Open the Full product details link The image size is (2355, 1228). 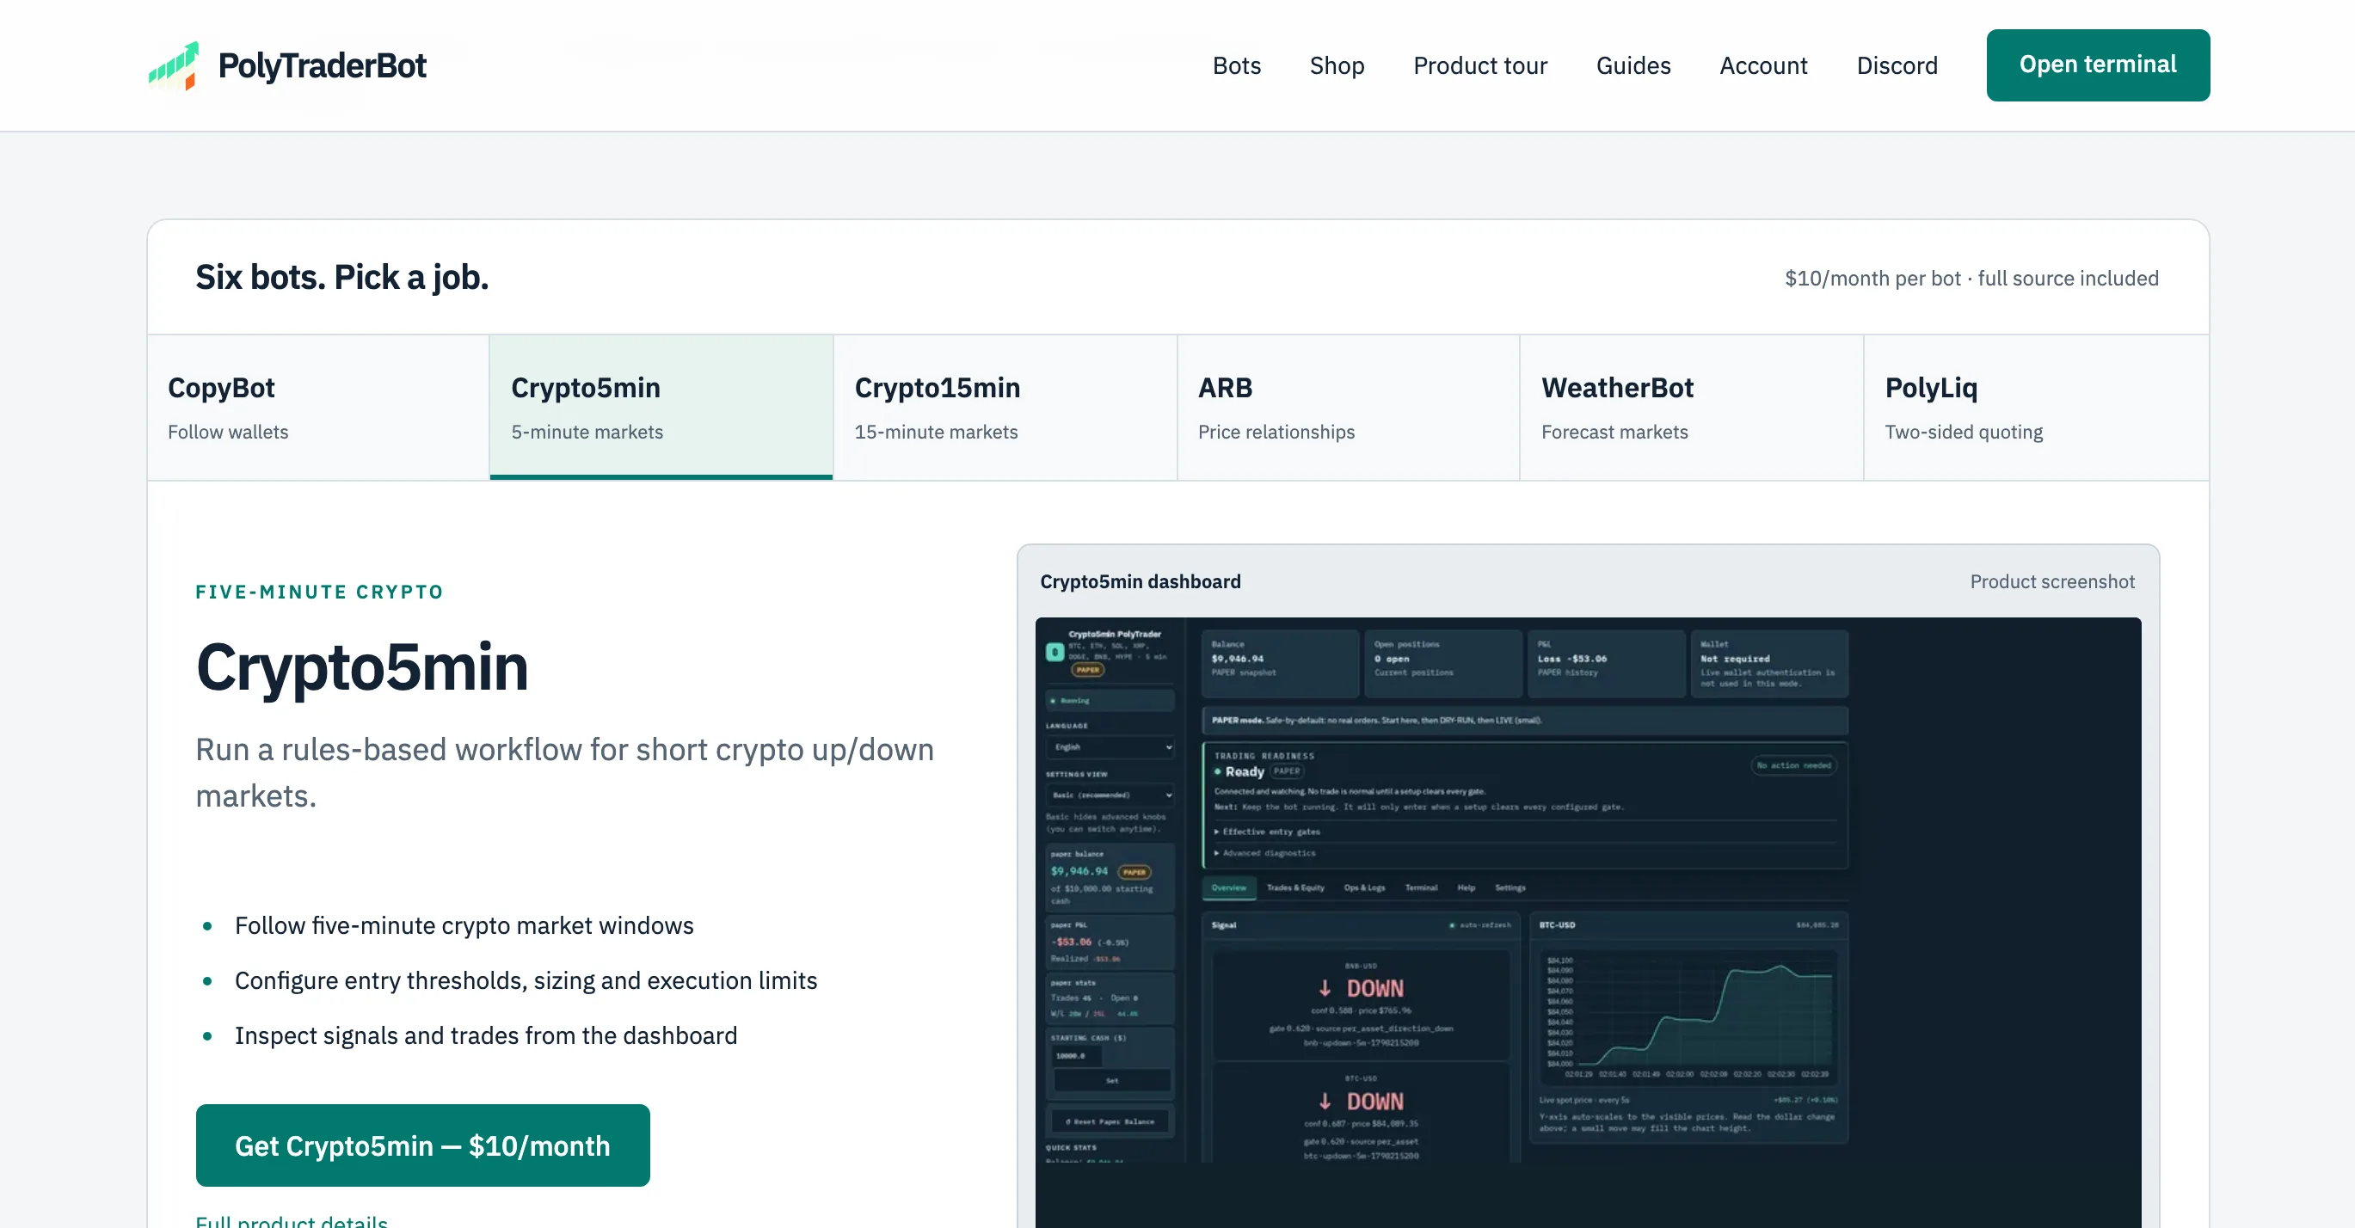292,1219
